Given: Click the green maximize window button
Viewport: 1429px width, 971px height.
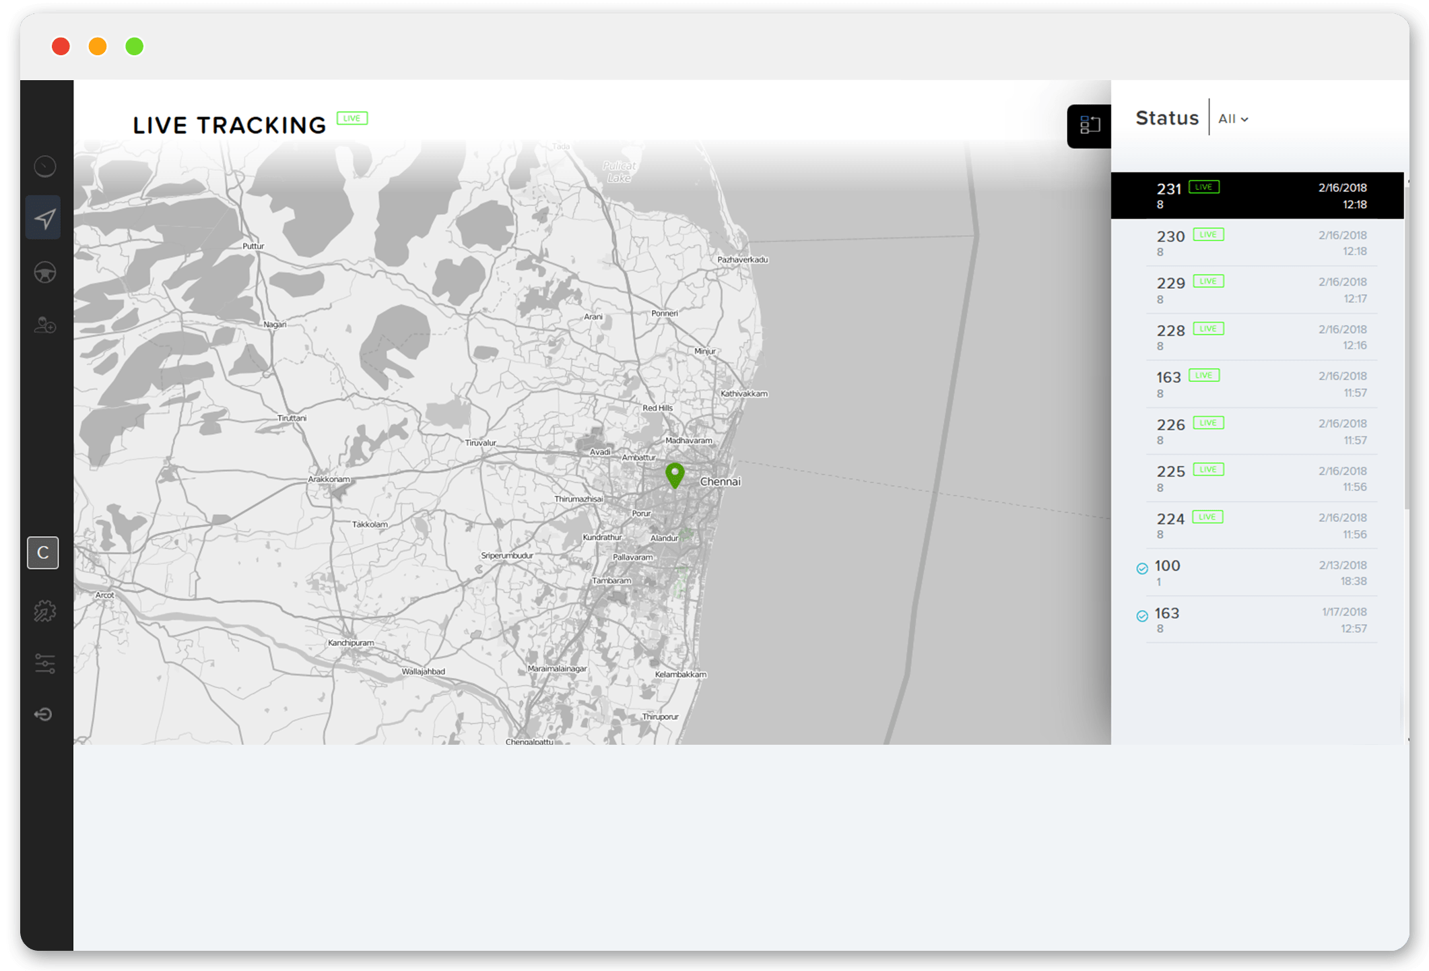Looking at the screenshot, I should click(135, 46).
